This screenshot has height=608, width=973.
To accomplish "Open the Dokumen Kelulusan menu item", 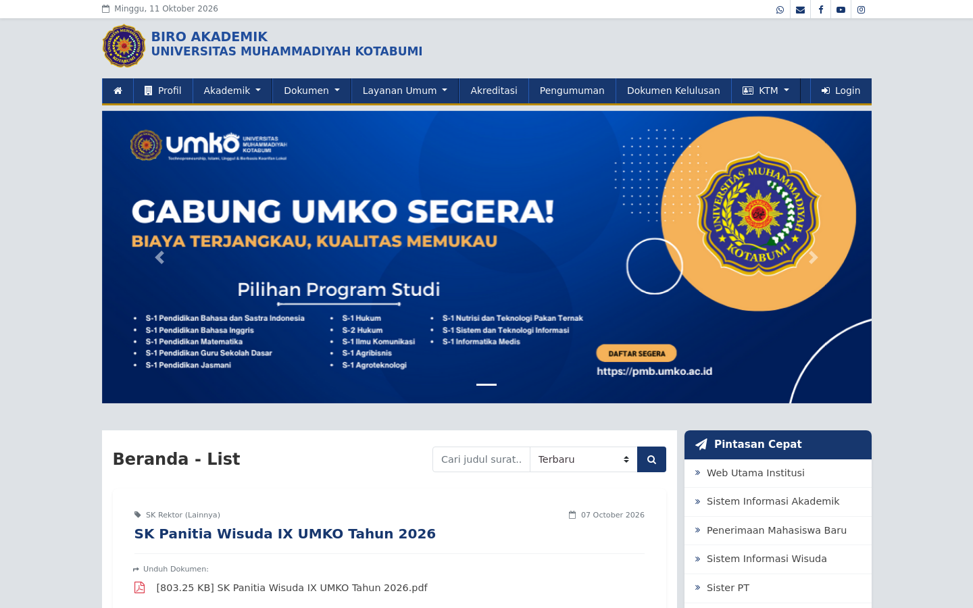I will [673, 91].
